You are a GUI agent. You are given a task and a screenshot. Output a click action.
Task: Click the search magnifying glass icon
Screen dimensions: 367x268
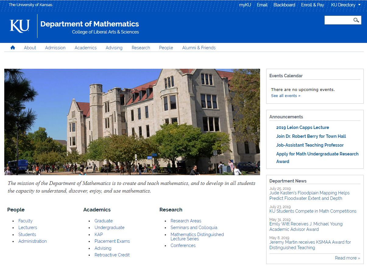(x=356, y=20)
